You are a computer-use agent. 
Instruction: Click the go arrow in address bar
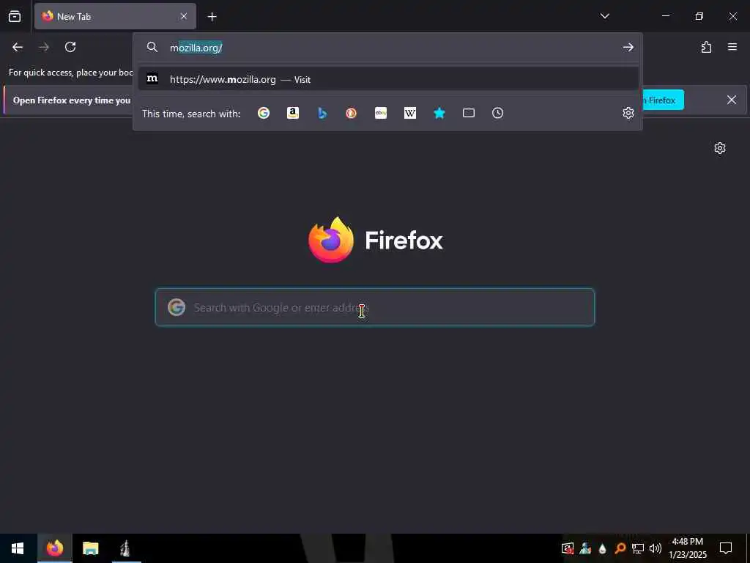(x=628, y=47)
